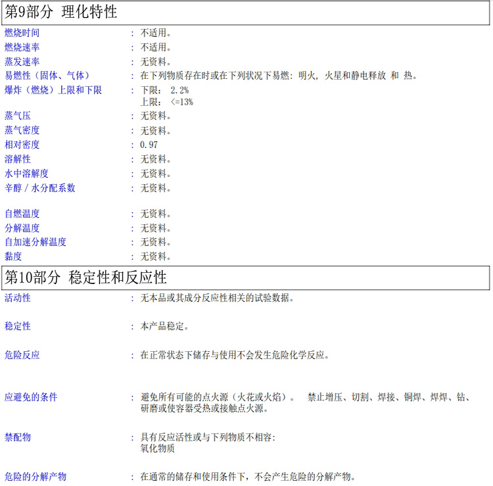This screenshot has height=486, width=493.
Task: Select the 活动性 label
Action: pyautogui.click(x=18, y=298)
